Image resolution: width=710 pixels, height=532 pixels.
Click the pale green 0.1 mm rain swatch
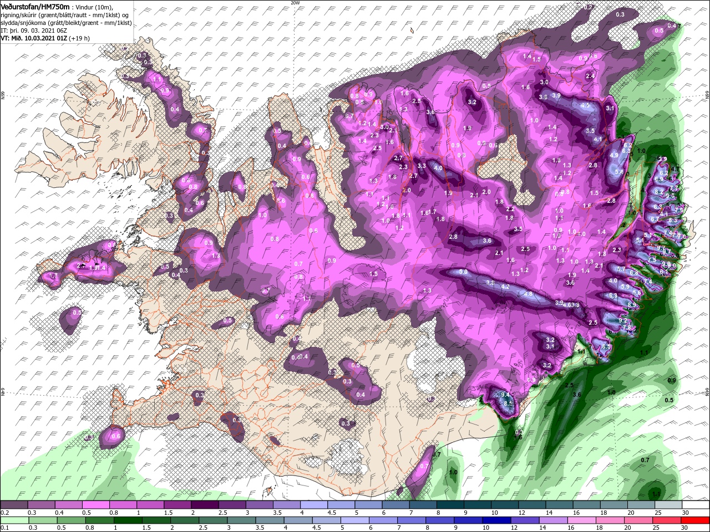click(14, 520)
